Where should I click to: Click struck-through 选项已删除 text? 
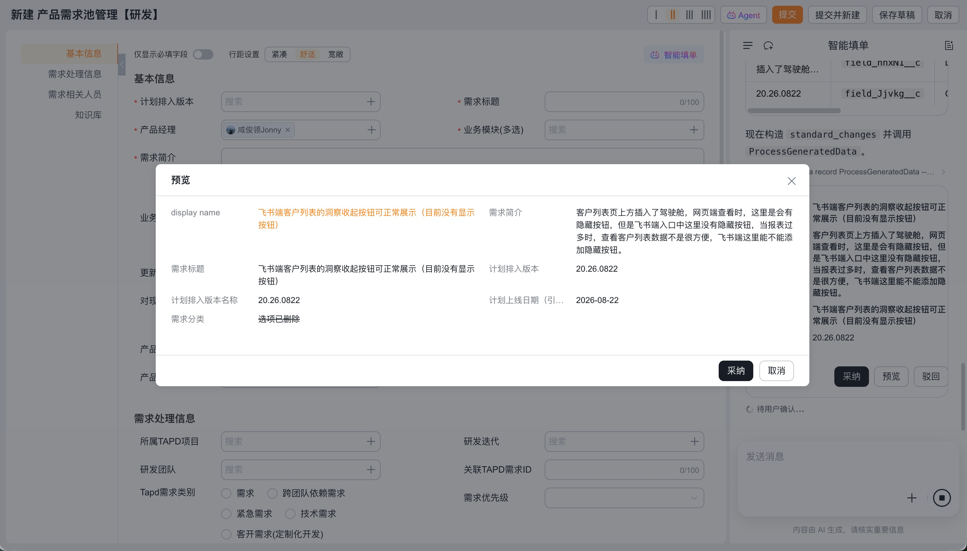[279, 319]
